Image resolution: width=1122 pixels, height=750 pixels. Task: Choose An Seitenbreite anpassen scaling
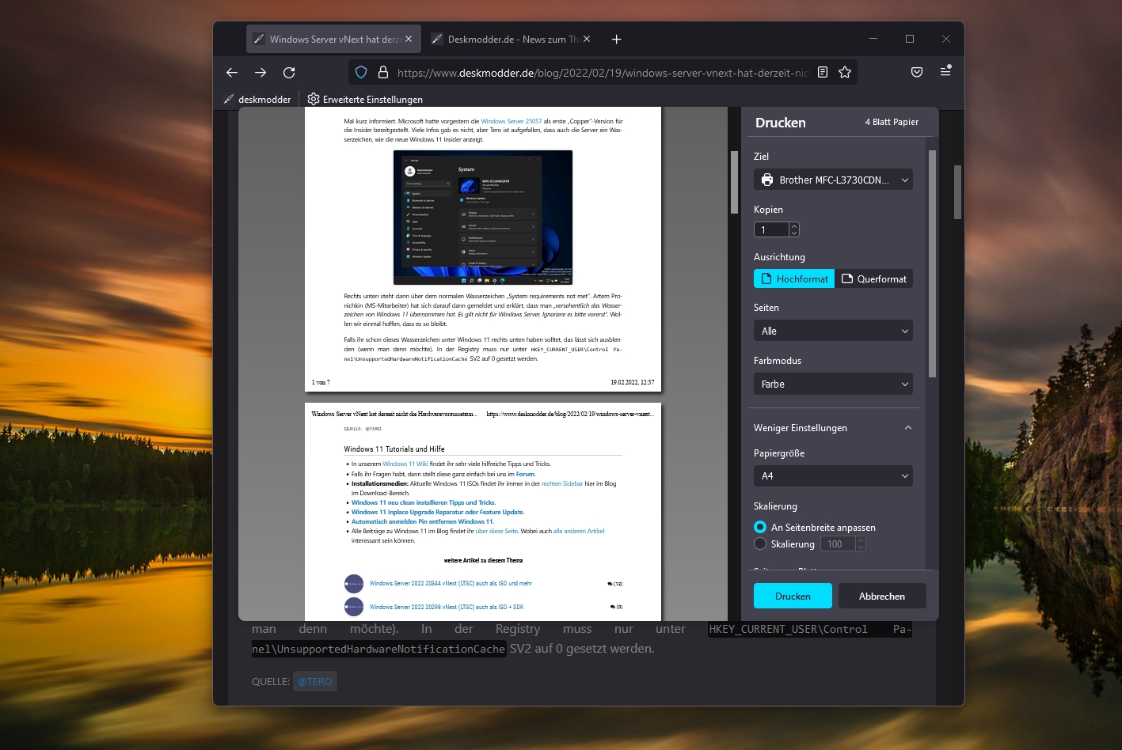tap(760, 527)
